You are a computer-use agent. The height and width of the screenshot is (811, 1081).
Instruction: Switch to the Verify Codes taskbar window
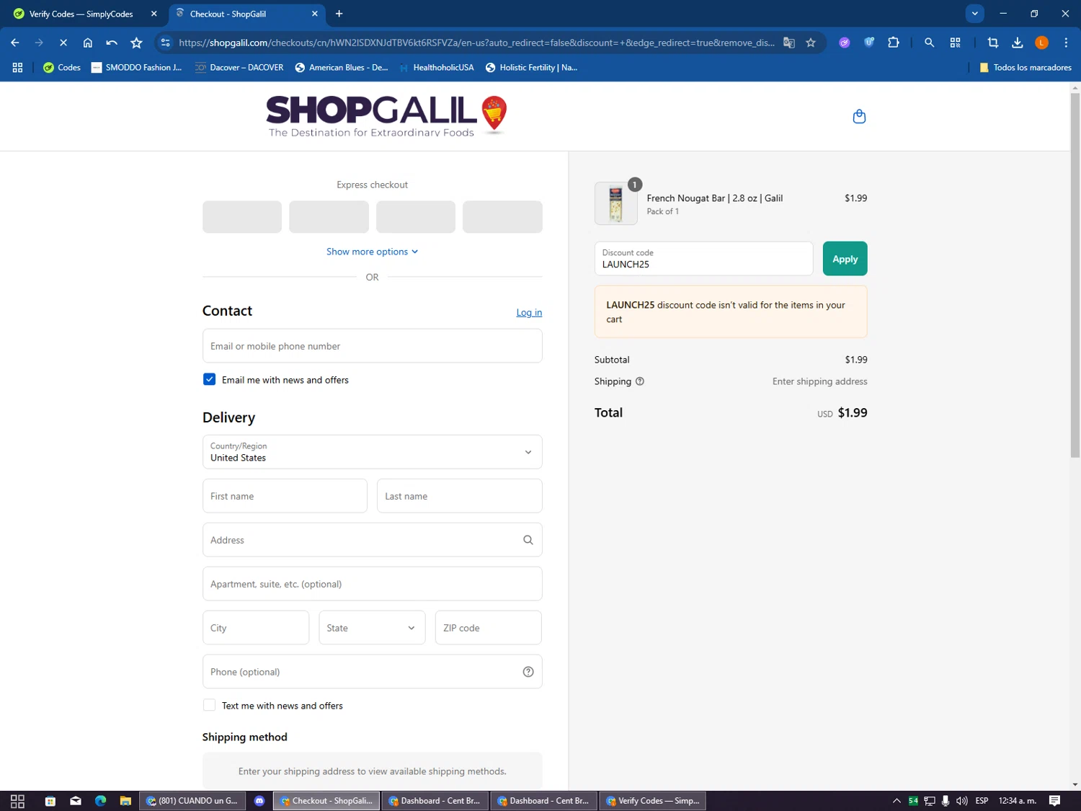coord(653,801)
